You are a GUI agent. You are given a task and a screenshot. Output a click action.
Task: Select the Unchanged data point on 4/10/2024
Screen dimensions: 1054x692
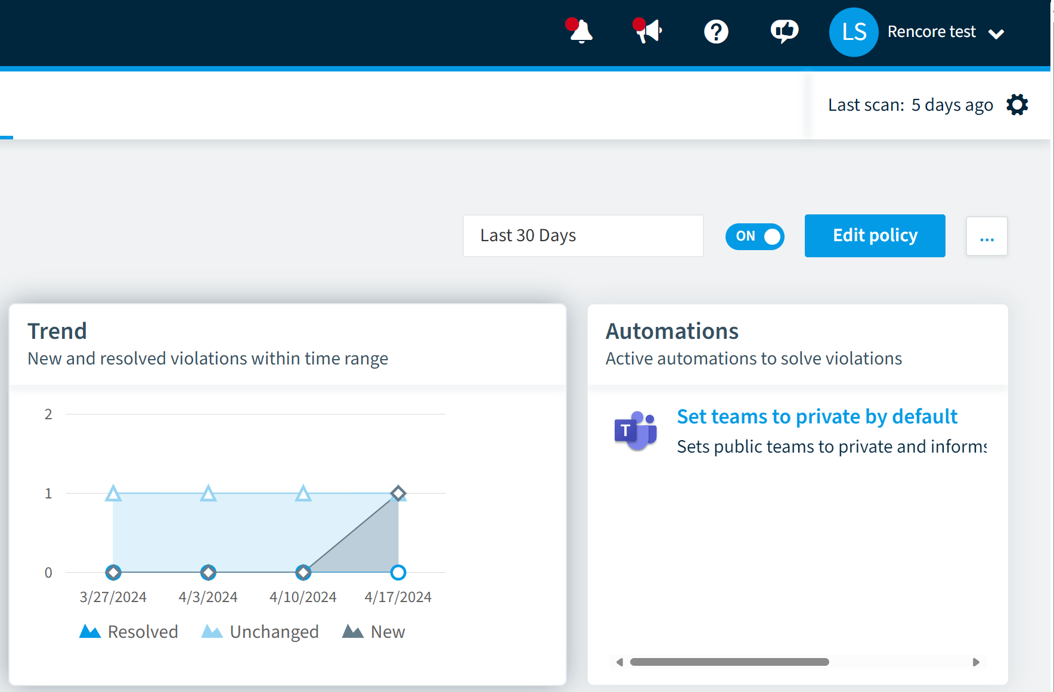tap(303, 493)
